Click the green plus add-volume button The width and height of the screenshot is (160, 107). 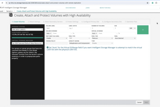143,30
